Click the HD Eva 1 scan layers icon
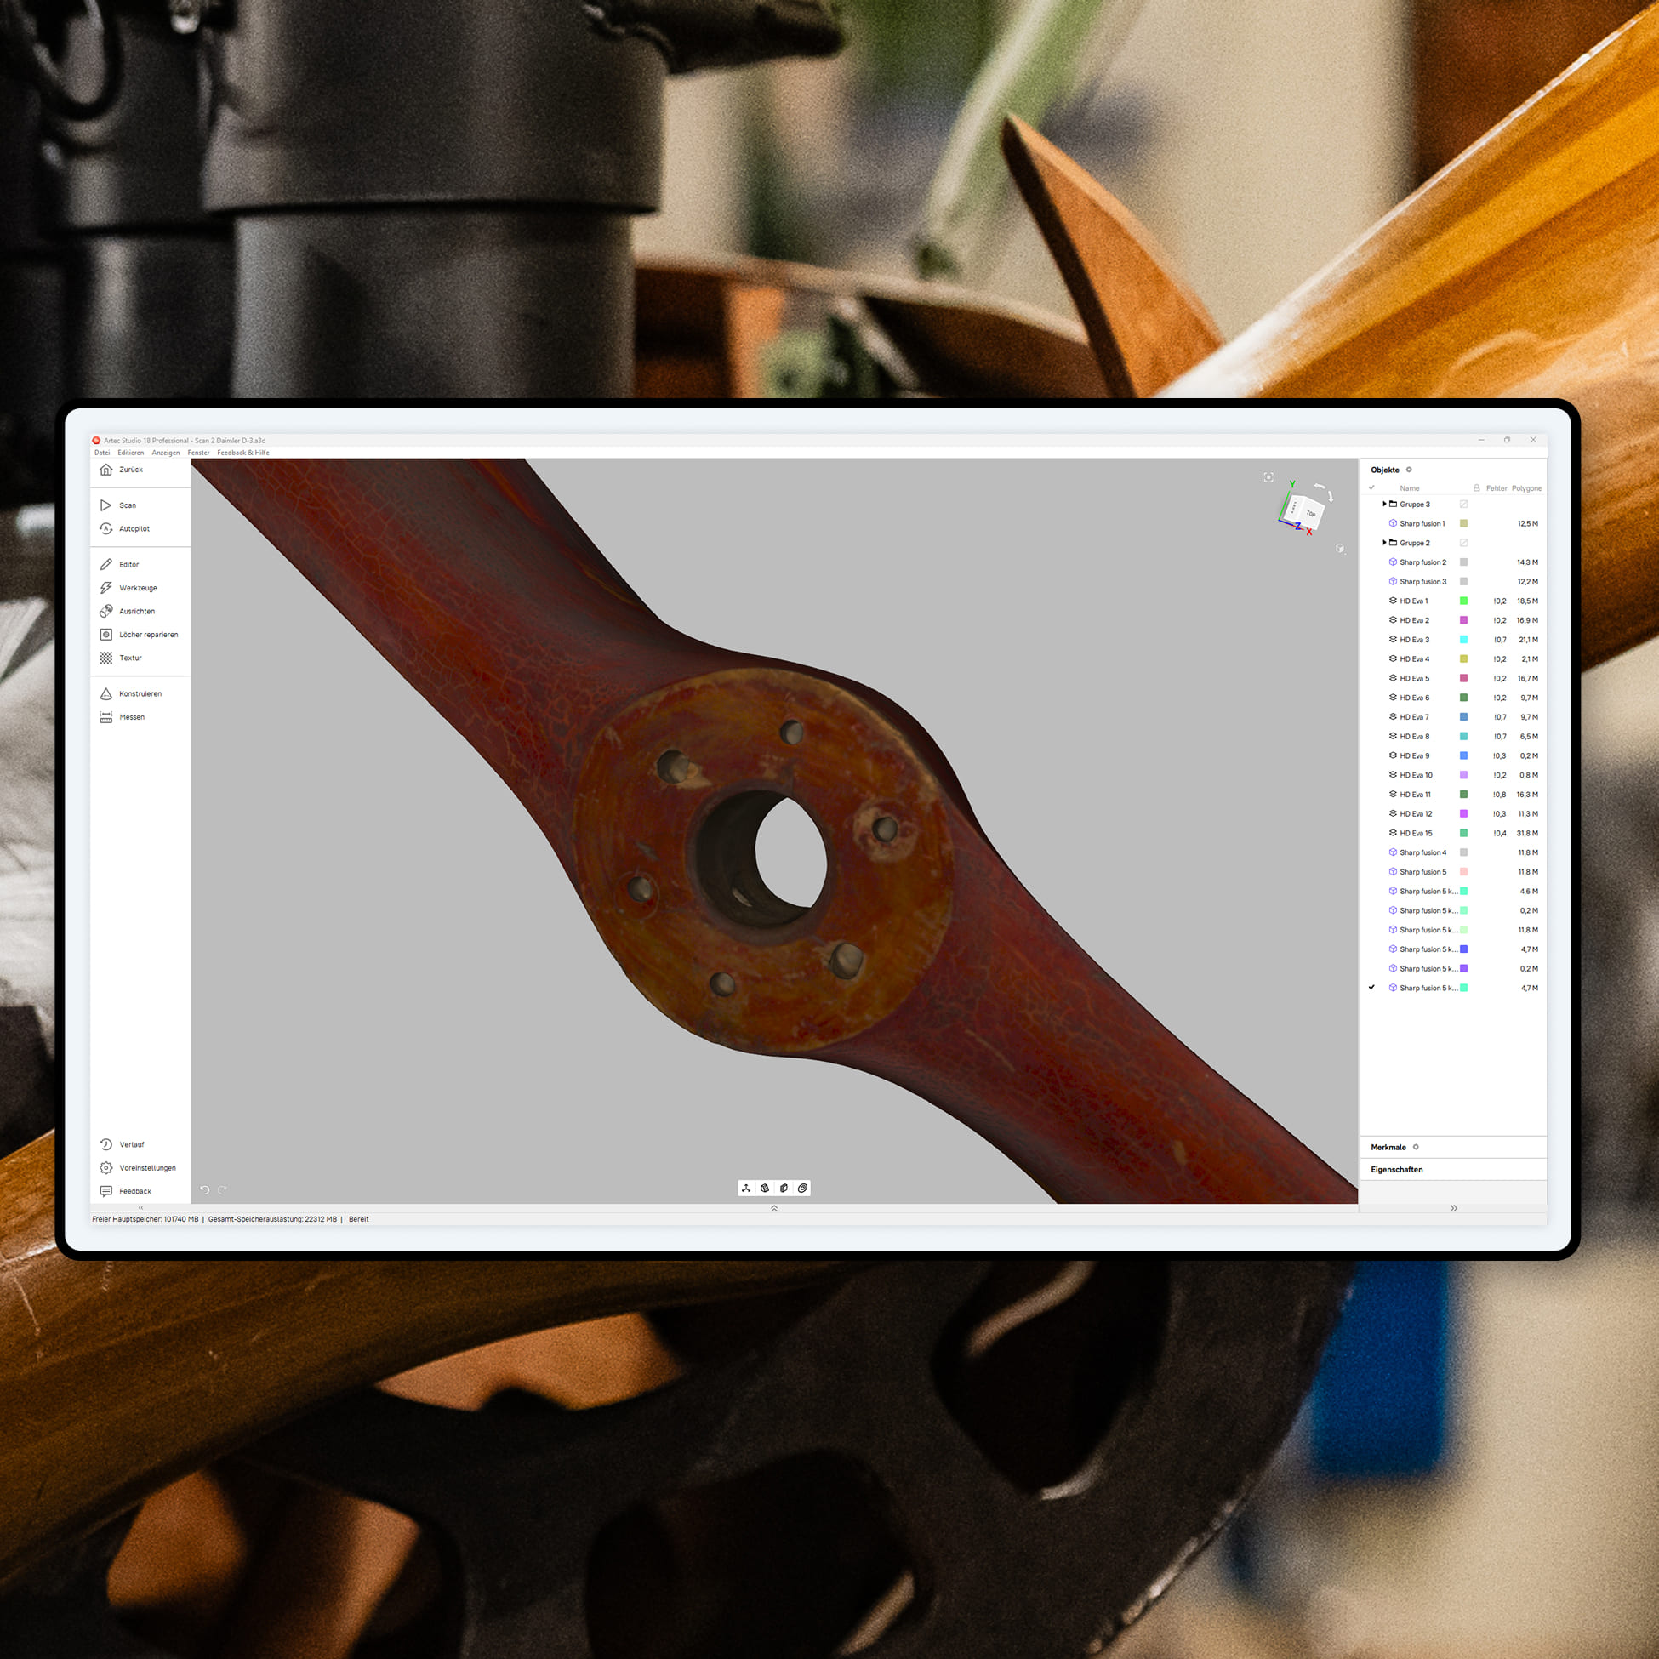The height and width of the screenshot is (1659, 1659). tap(1393, 601)
